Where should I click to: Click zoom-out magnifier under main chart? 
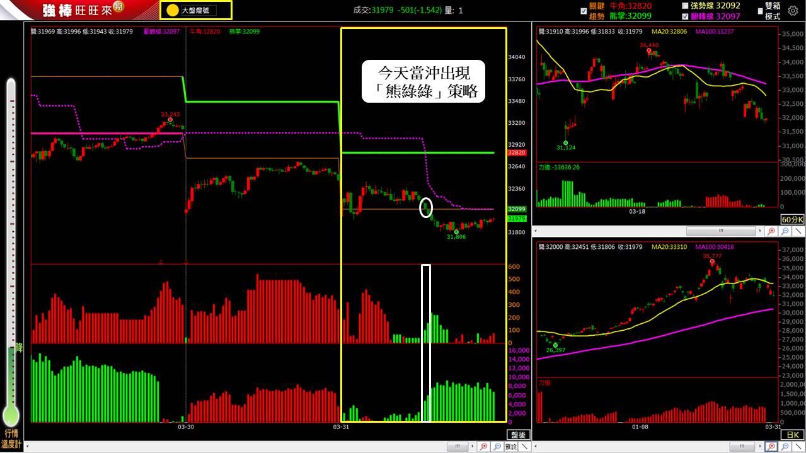pos(497,446)
